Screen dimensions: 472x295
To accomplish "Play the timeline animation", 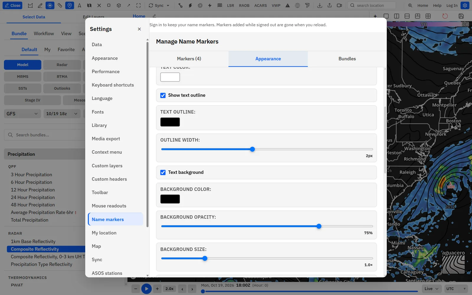I will [146, 289].
